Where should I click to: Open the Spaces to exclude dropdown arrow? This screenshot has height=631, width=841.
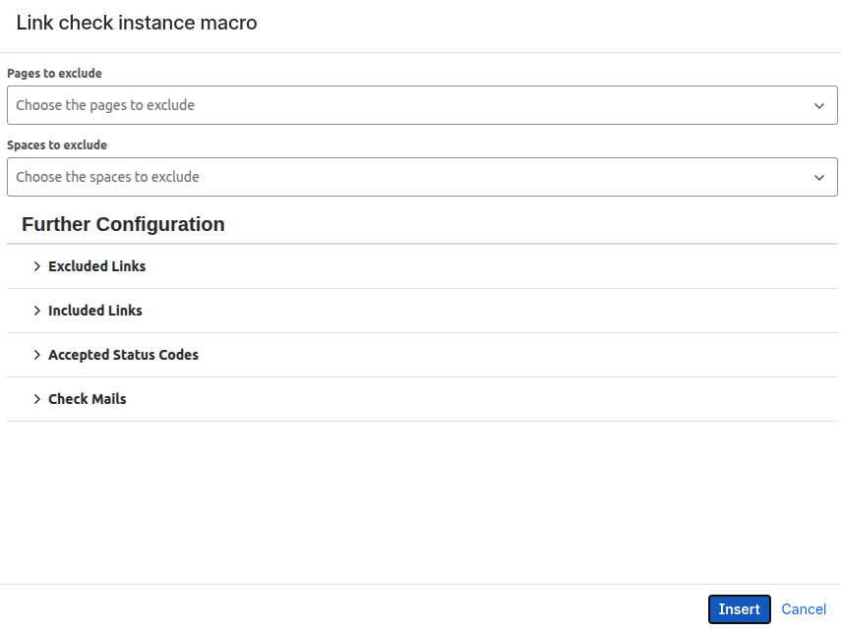pos(819,178)
